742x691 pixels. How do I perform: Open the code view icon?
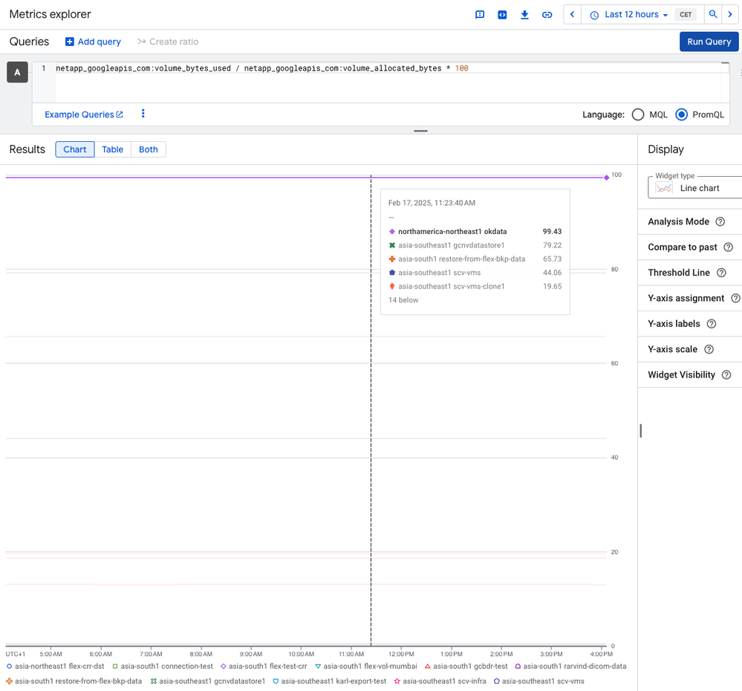point(502,15)
